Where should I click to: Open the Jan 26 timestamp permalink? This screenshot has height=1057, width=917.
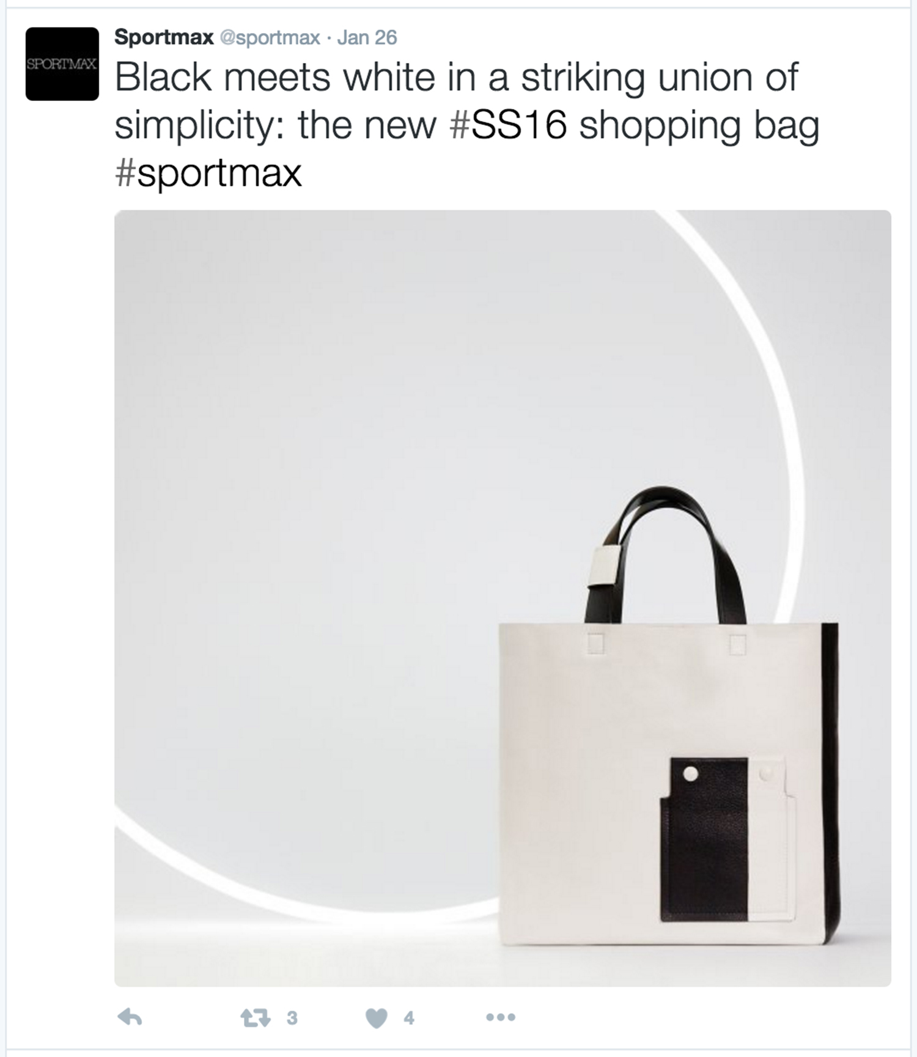pyautogui.click(x=367, y=37)
